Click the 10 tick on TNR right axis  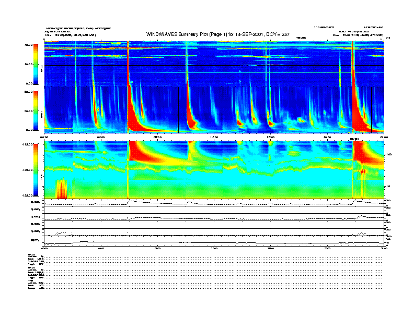(389, 187)
